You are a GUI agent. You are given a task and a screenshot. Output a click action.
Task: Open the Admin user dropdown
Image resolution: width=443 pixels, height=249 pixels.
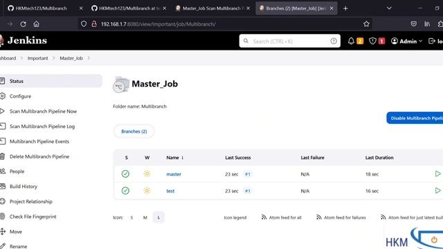(x=406, y=41)
